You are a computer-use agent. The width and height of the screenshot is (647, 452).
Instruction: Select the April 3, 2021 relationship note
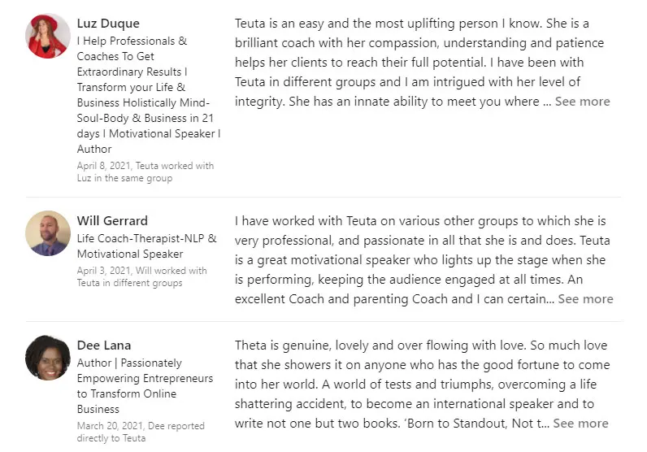pos(141,276)
